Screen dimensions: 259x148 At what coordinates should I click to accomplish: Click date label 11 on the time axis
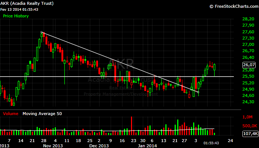[x=67, y=141]
